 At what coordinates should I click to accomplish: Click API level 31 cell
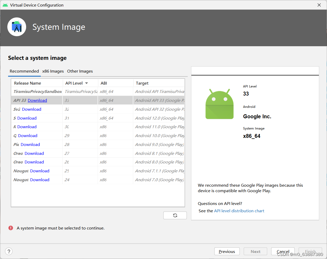(80, 118)
